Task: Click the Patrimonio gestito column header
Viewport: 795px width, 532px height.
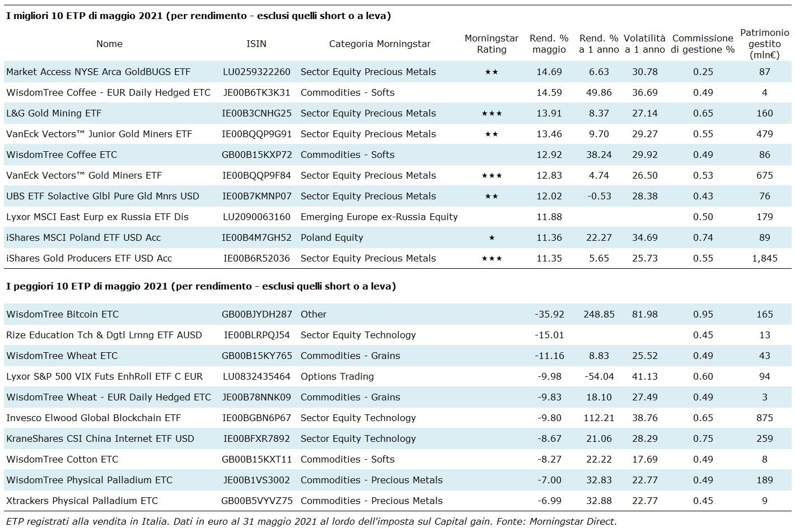Action: pyautogui.click(x=764, y=44)
